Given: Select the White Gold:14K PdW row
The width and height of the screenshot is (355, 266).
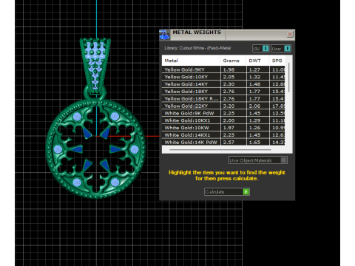Looking at the screenshot, I should pos(223,142).
